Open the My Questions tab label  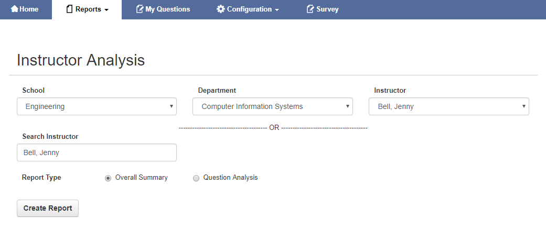tap(168, 9)
